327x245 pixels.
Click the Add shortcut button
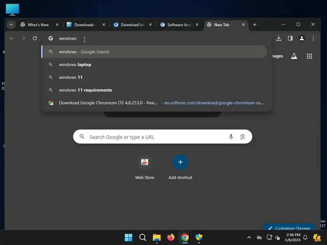(180, 167)
